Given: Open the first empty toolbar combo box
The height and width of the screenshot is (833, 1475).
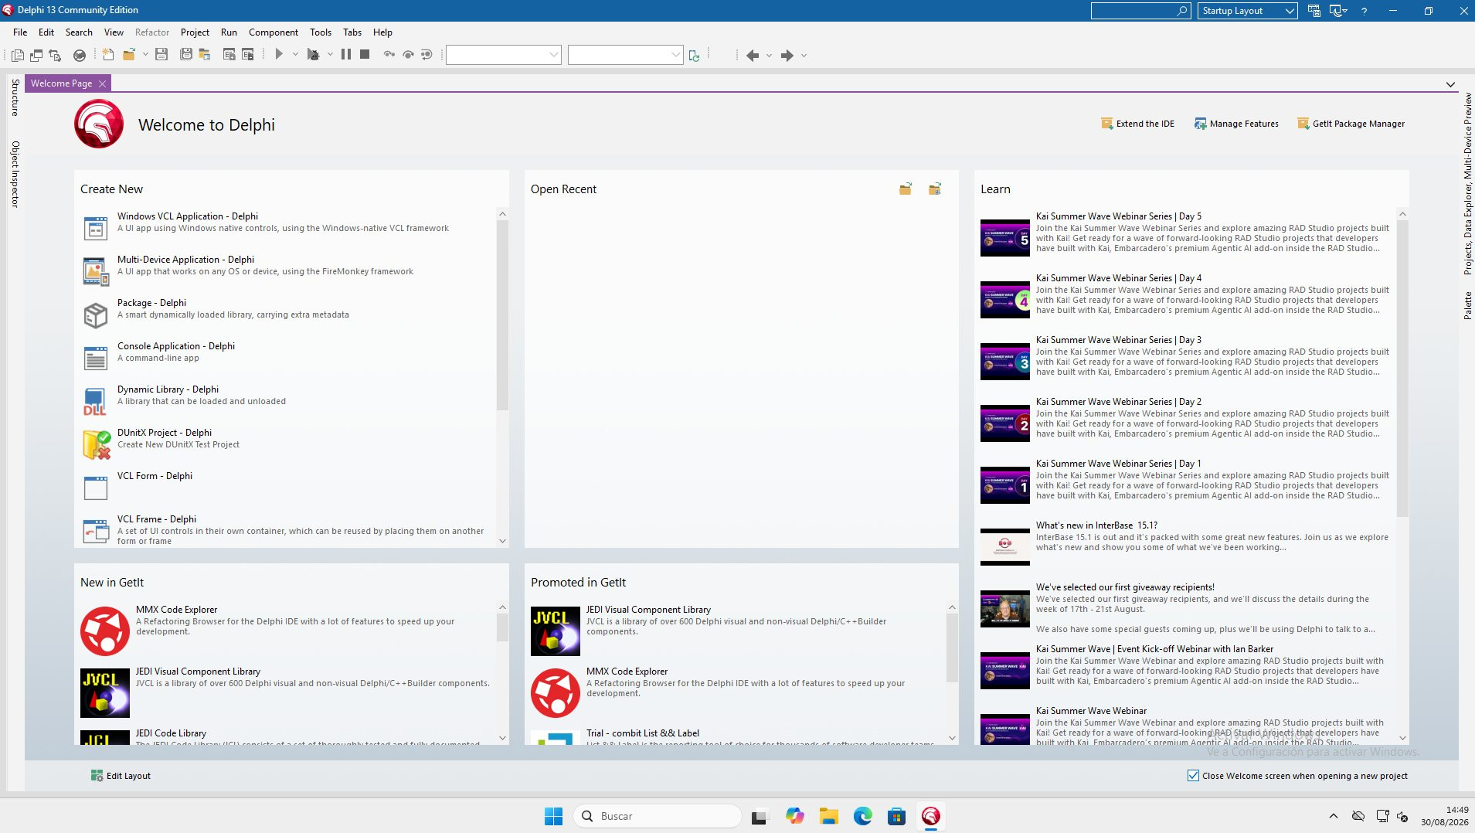Looking at the screenshot, I should [503, 55].
